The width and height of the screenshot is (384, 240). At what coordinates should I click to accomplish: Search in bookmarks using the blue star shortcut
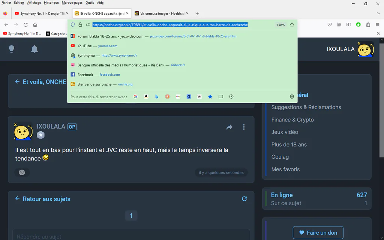(x=210, y=96)
